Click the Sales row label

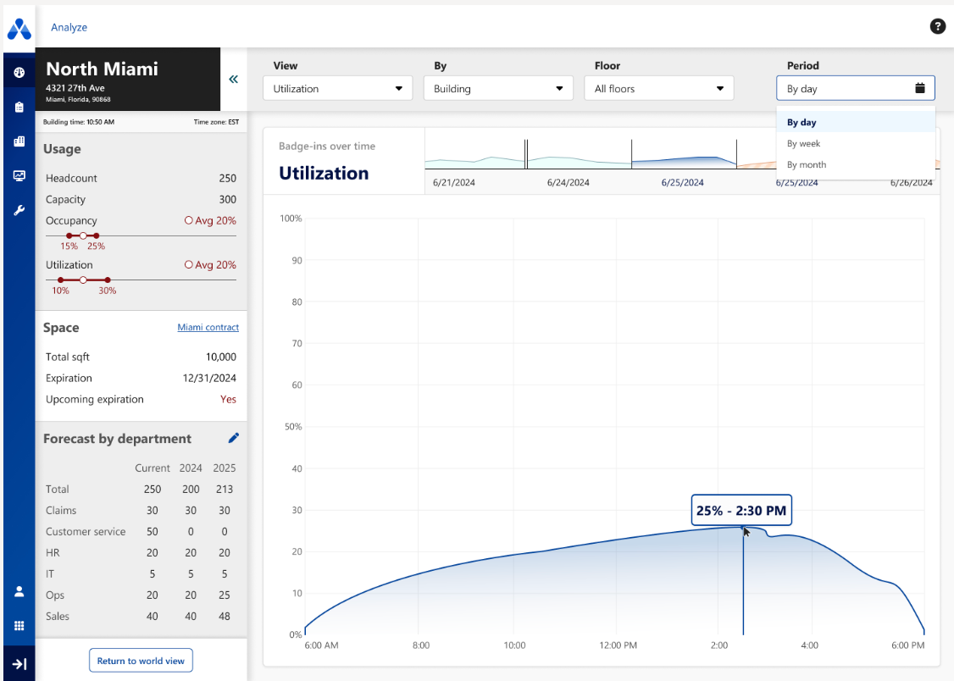click(58, 616)
